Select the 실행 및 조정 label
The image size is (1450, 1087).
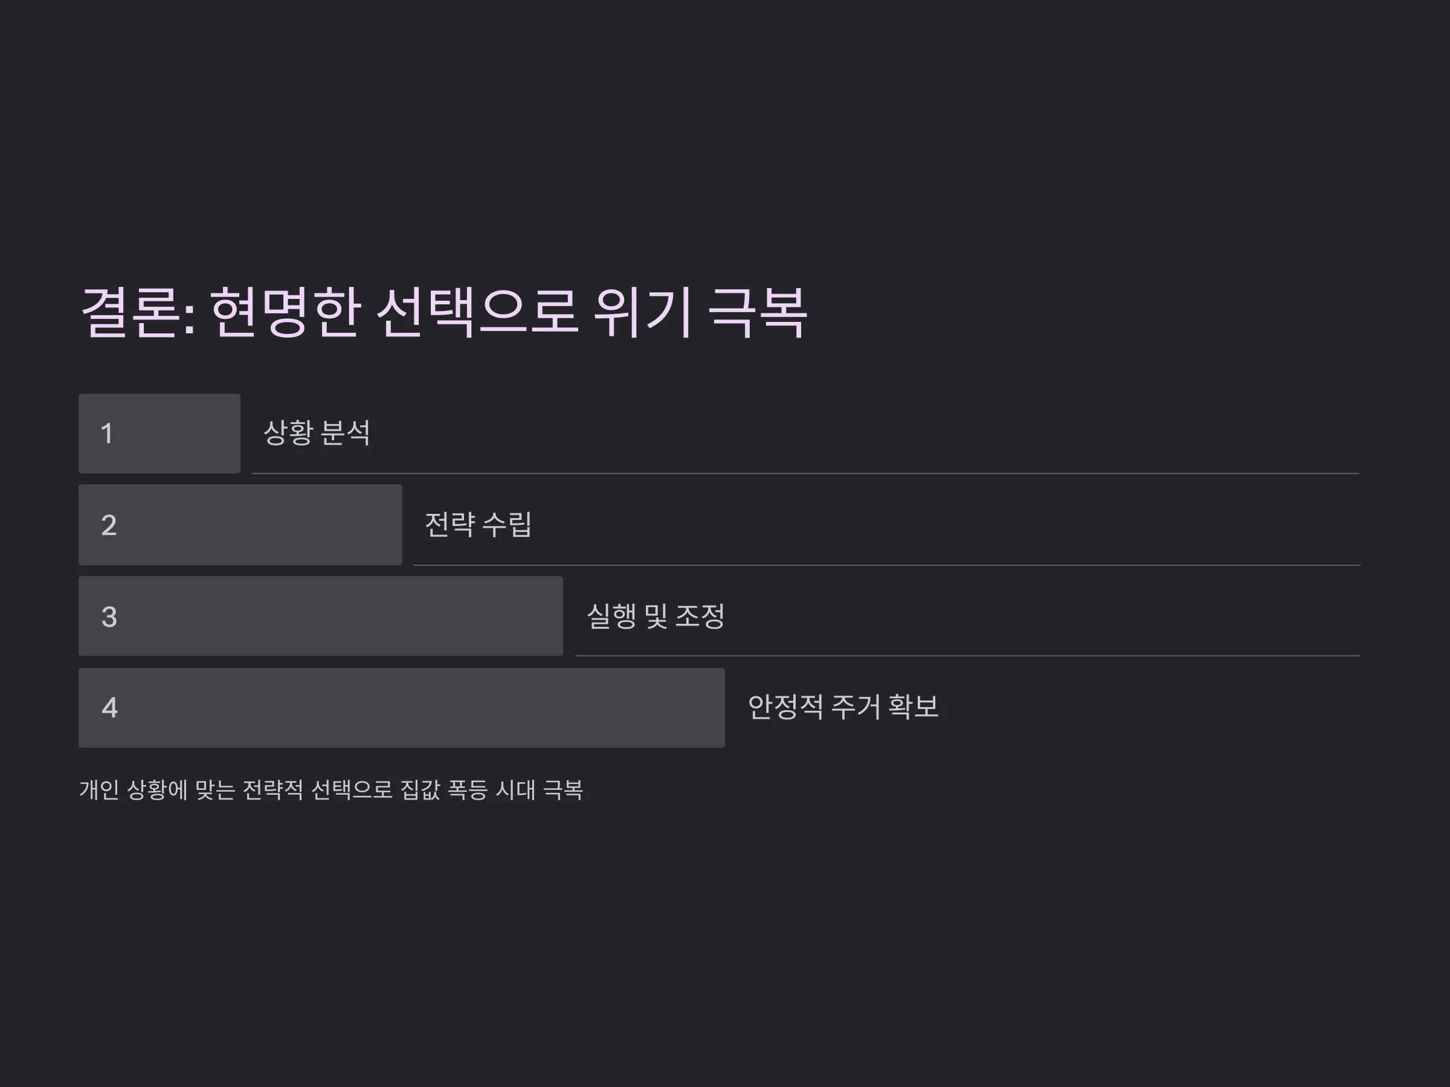click(x=656, y=616)
